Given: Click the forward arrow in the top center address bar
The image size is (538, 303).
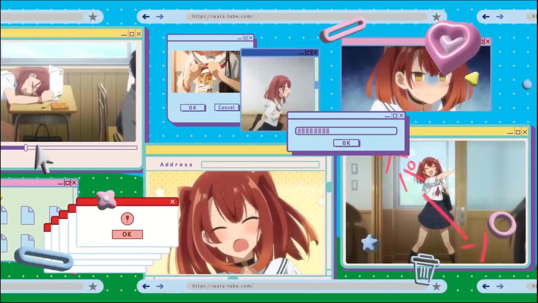Looking at the screenshot, I should point(160,16).
